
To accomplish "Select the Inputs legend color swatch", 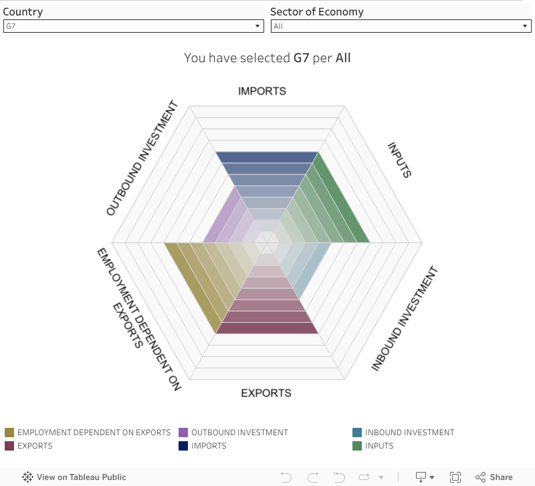I will pyautogui.click(x=357, y=446).
